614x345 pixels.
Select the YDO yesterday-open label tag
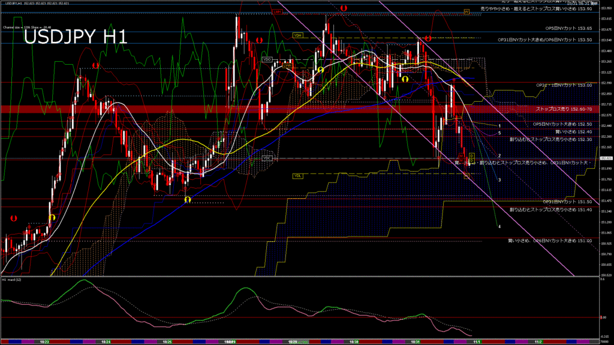click(x=267, y=59)
